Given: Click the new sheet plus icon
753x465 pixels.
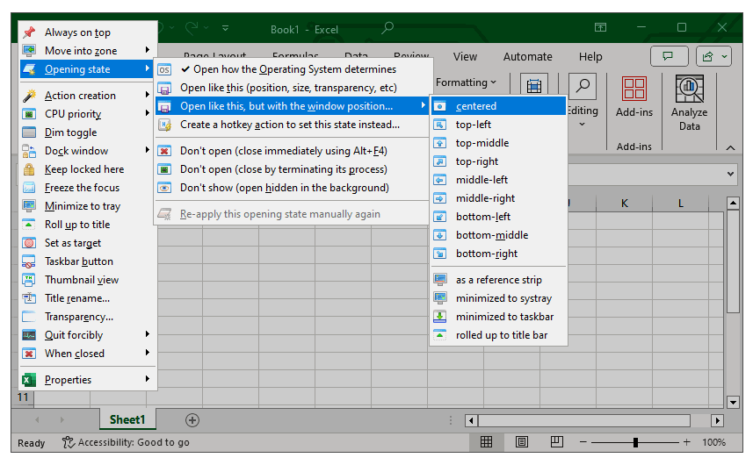Looking at the screenshot, I should pos(192,420).
